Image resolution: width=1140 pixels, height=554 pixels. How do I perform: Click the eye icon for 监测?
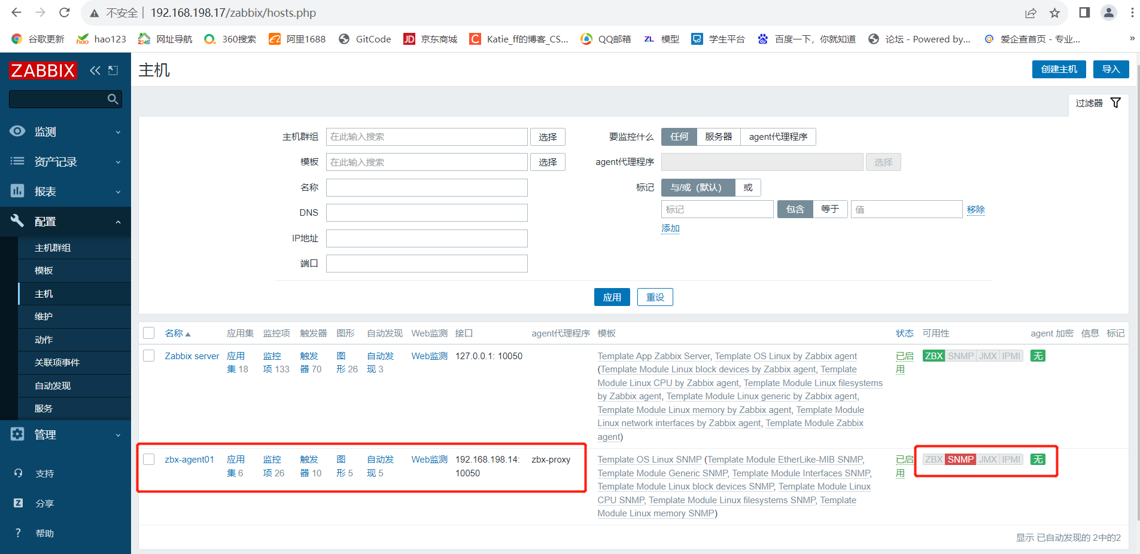click(17, 131)
